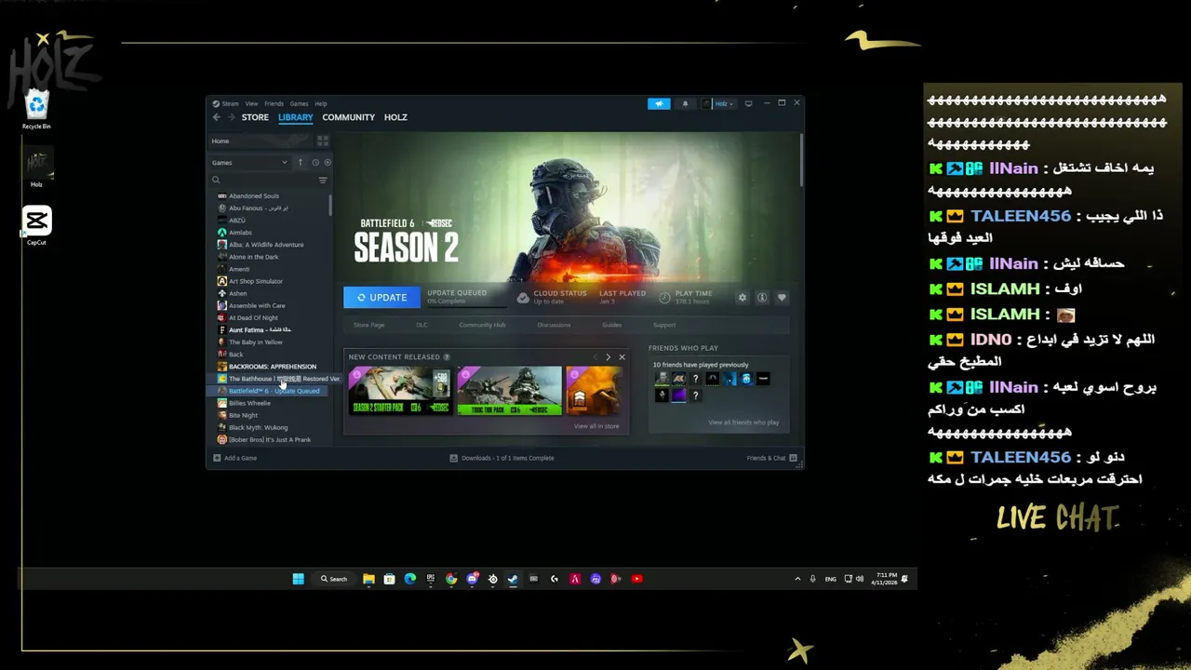Viewport: 1191px width, 670px height.
Task: Open game settings gear for Battlefield 6
Action: [743, 298]
